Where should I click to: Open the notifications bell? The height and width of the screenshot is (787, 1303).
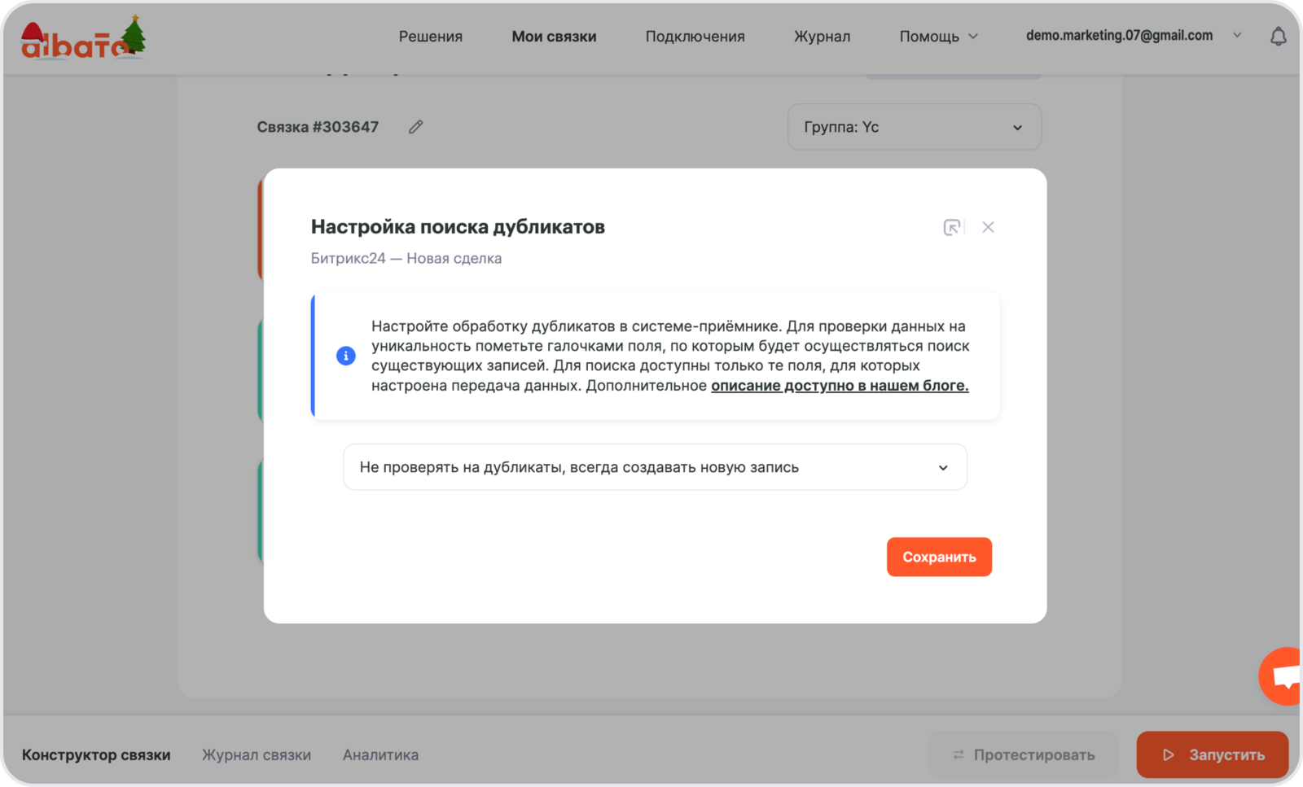[1278, 37]
